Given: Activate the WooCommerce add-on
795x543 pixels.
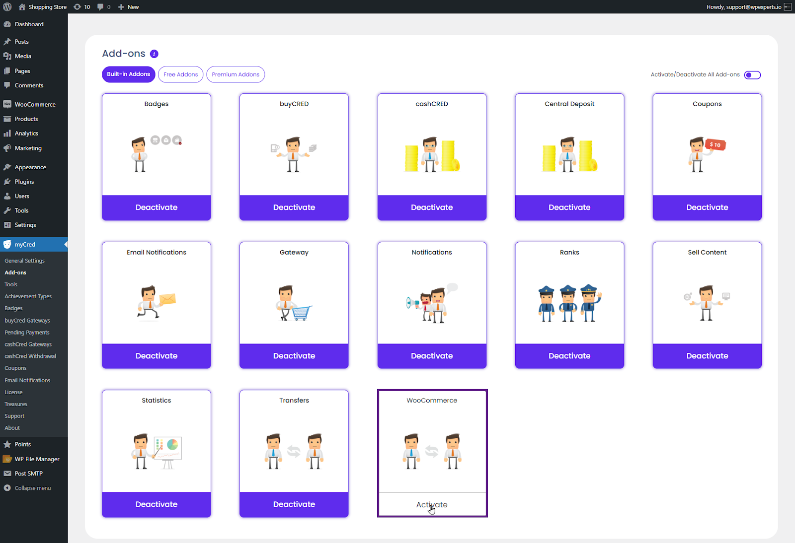Looking at the screenshot, I should (x=432, y=504).
